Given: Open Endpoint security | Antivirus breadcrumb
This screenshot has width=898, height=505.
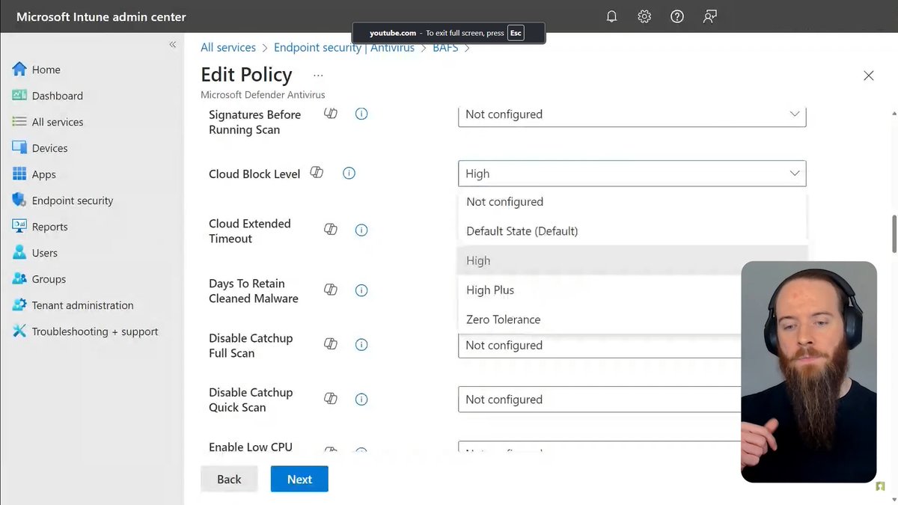Looking at the screenshot, I should (x=344, y=47).
